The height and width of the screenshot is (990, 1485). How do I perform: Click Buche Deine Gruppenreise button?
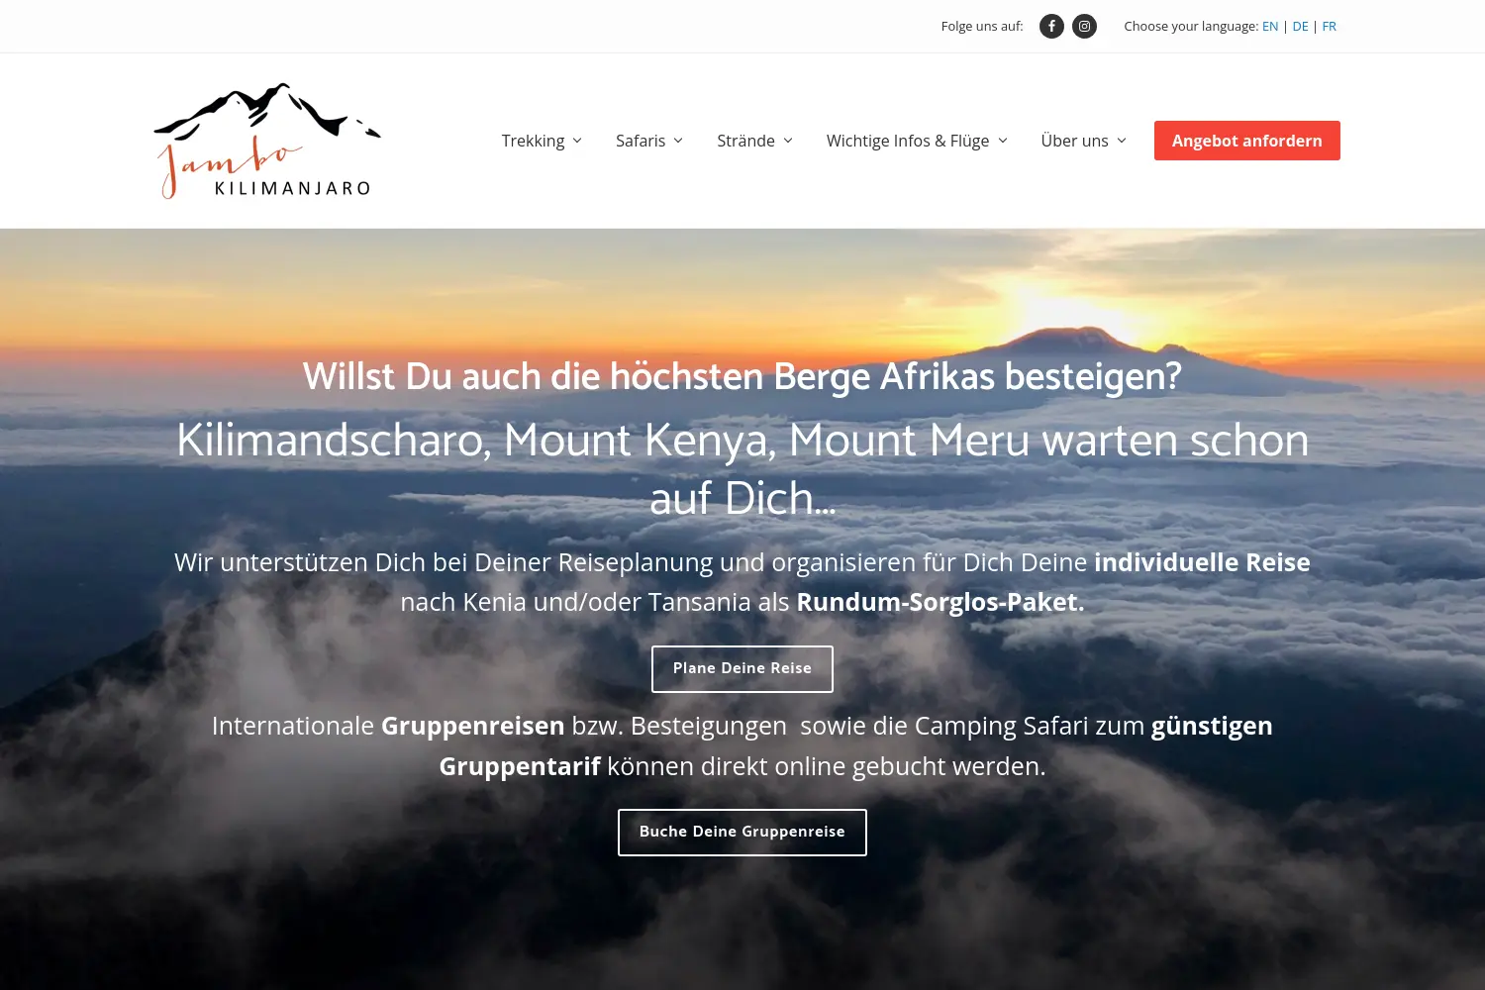(x=742, y=833)
